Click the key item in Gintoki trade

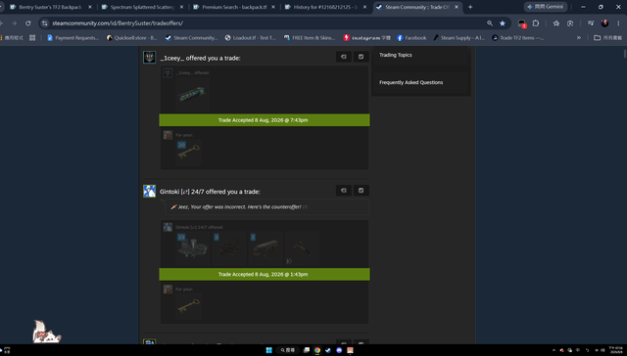[x=189, y=306]
